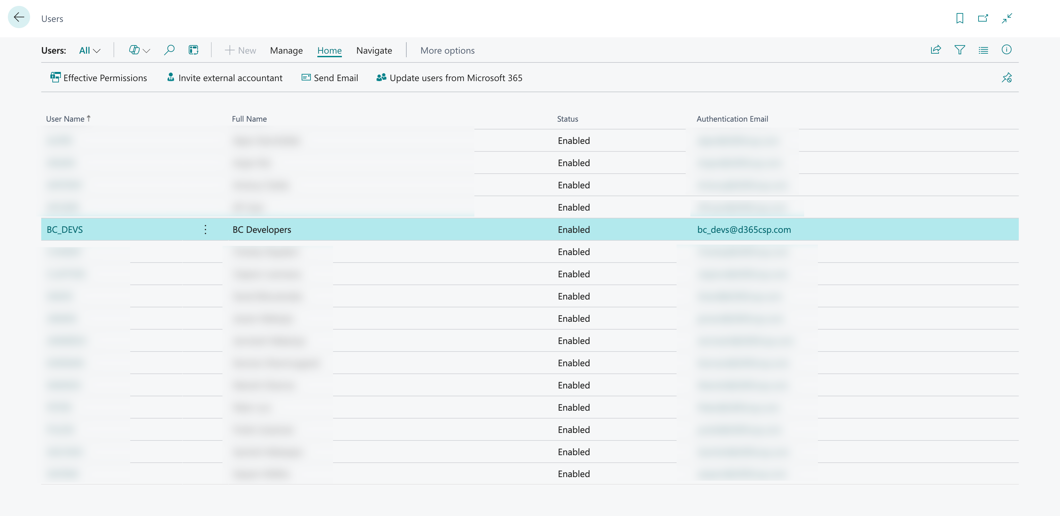Bookmark this Users page
1060x516 pixels.
click(x=960, y=18)
